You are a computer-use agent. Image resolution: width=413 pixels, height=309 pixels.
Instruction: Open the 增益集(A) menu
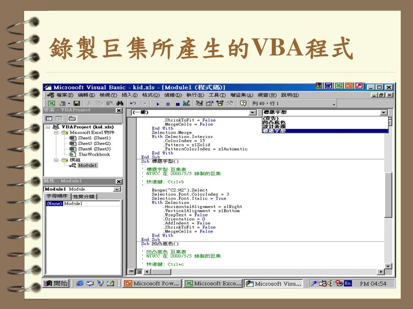[242, 95]
